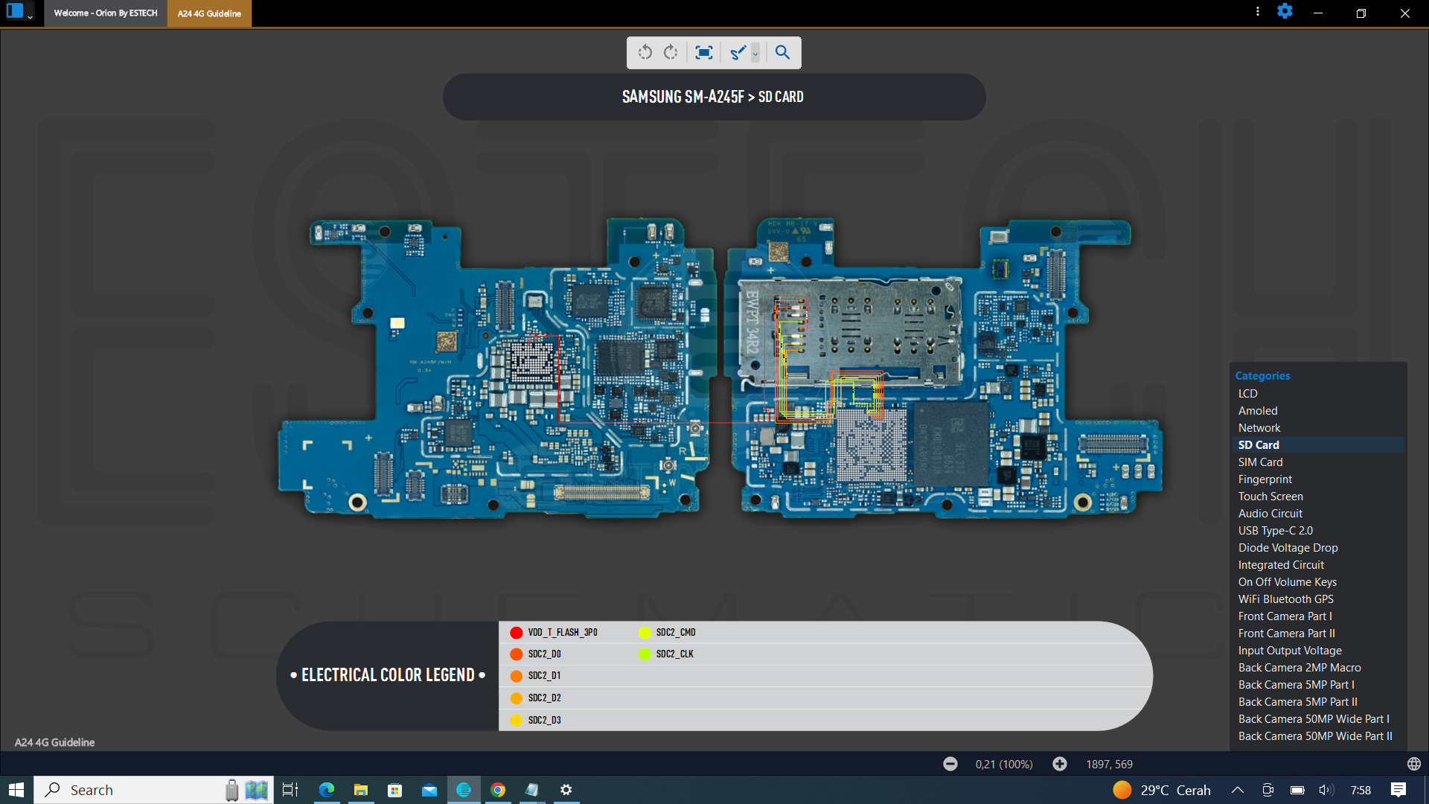Screen dimensions: 1429x804
Task: Expand the draw tool dropdown arrow
Action: pos(755,53)
